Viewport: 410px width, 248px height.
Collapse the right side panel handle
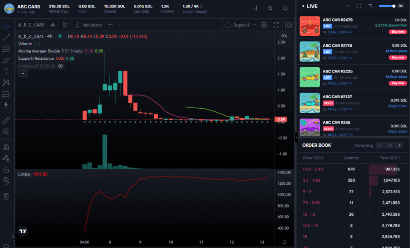(x=297, y=137)
